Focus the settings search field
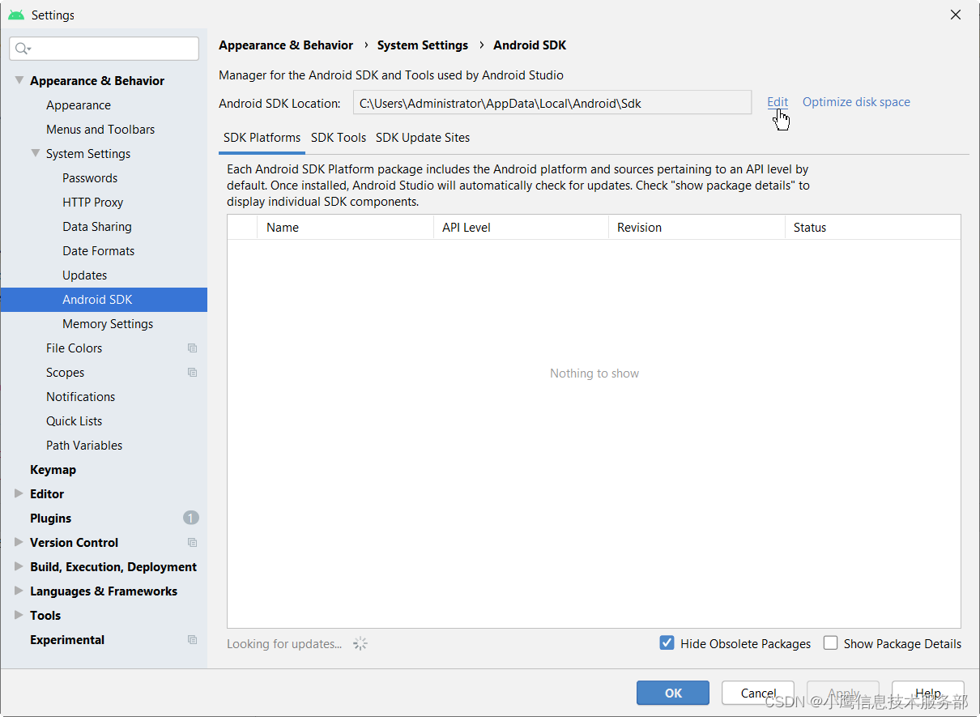The width and height of the screenshot is (980, 717). 104,49
